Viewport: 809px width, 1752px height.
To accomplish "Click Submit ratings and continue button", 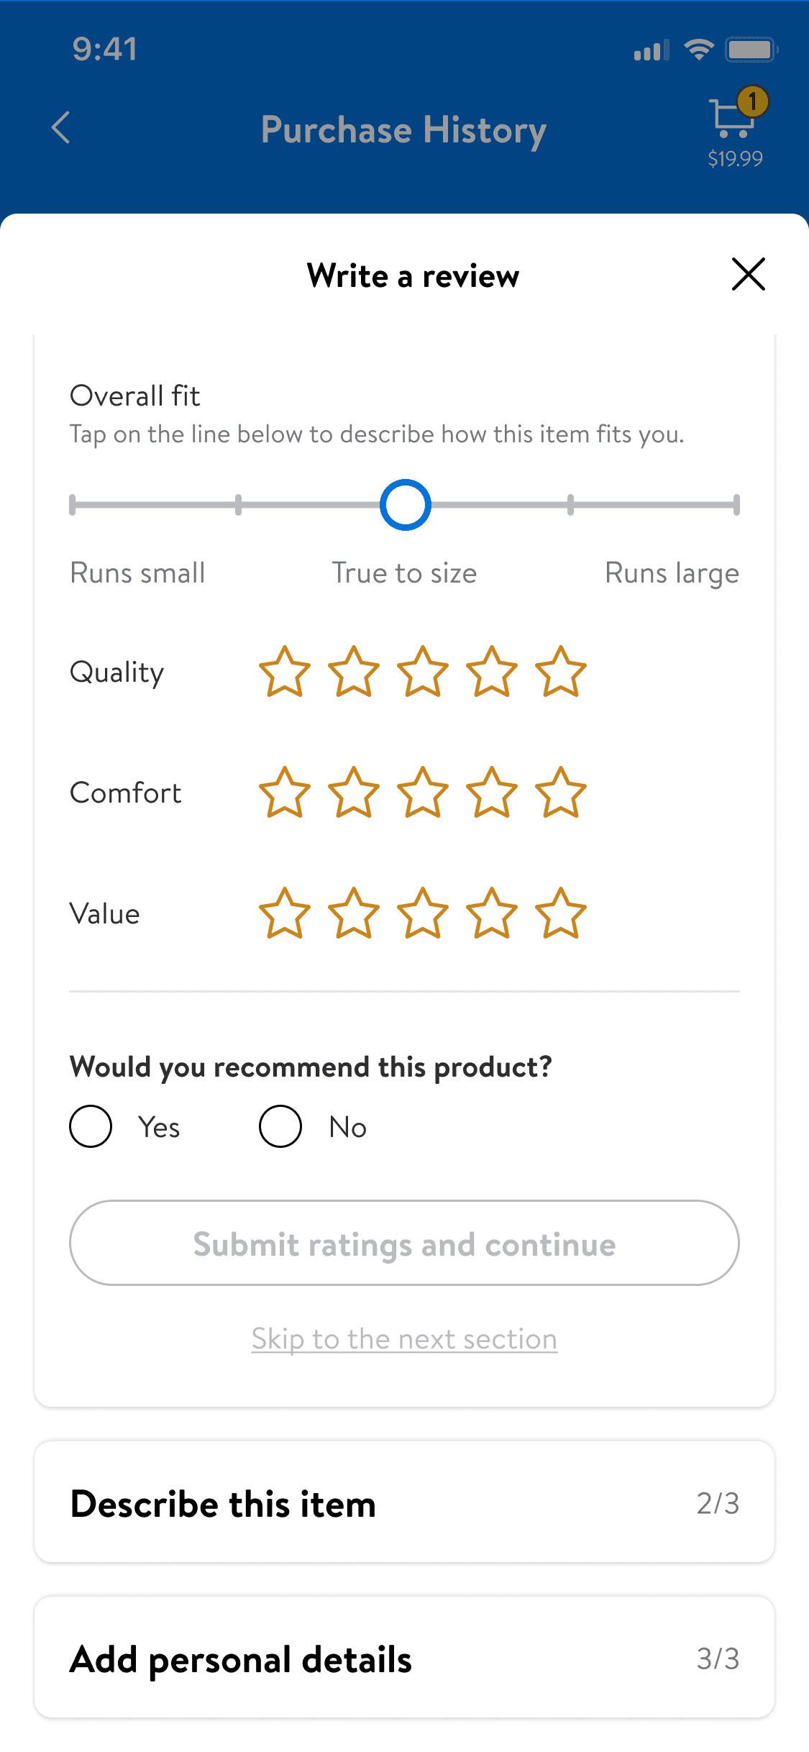I will (x=404, y=1243).
